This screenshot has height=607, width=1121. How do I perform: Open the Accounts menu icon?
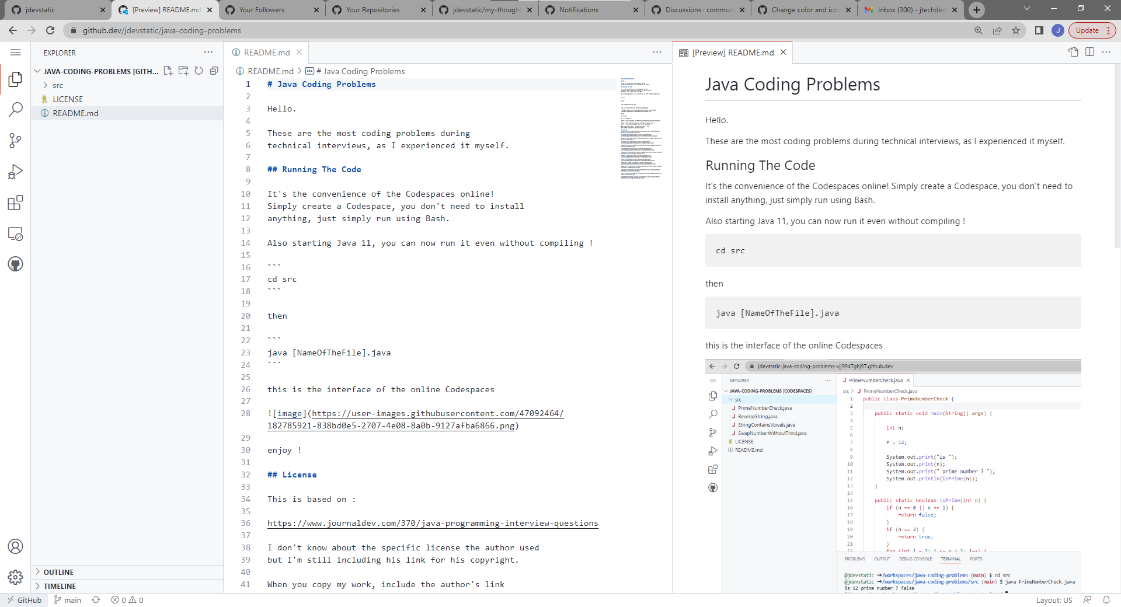[16, 546]
